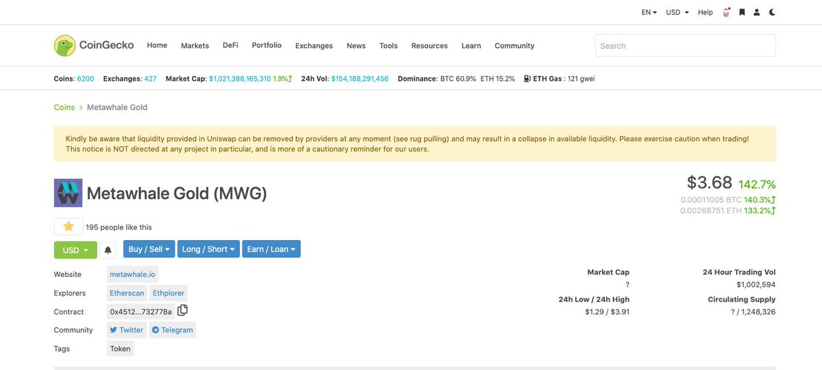
Task: Open the Markets menu
Action: 195,46
